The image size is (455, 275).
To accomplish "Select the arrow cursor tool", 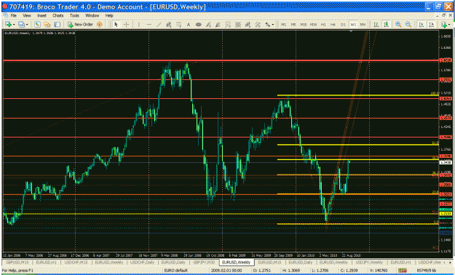I will [x=116, y=25].
